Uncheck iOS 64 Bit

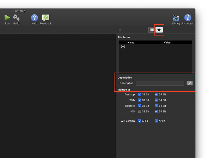coord(156,112)
